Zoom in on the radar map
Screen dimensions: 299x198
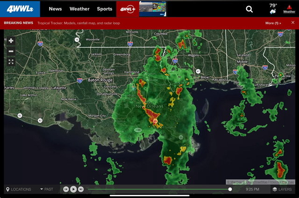[11, 41]
